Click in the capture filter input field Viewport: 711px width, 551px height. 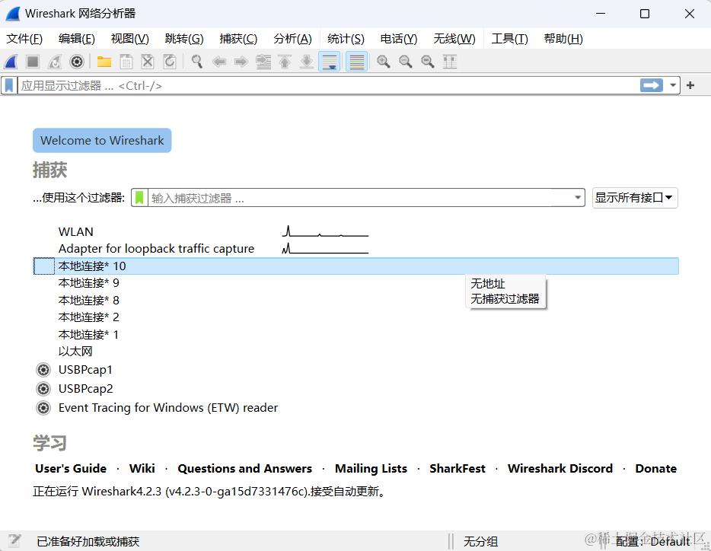pyautogui.click(x=359, y=198)
